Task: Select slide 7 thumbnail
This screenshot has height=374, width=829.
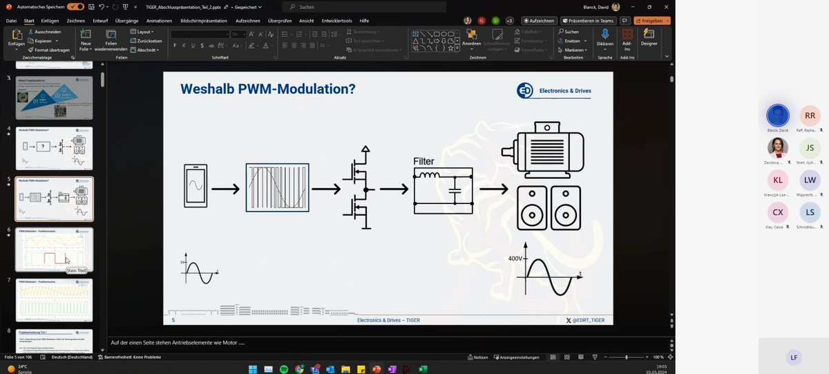Action: pyautogui.click(x=54, y=301)
